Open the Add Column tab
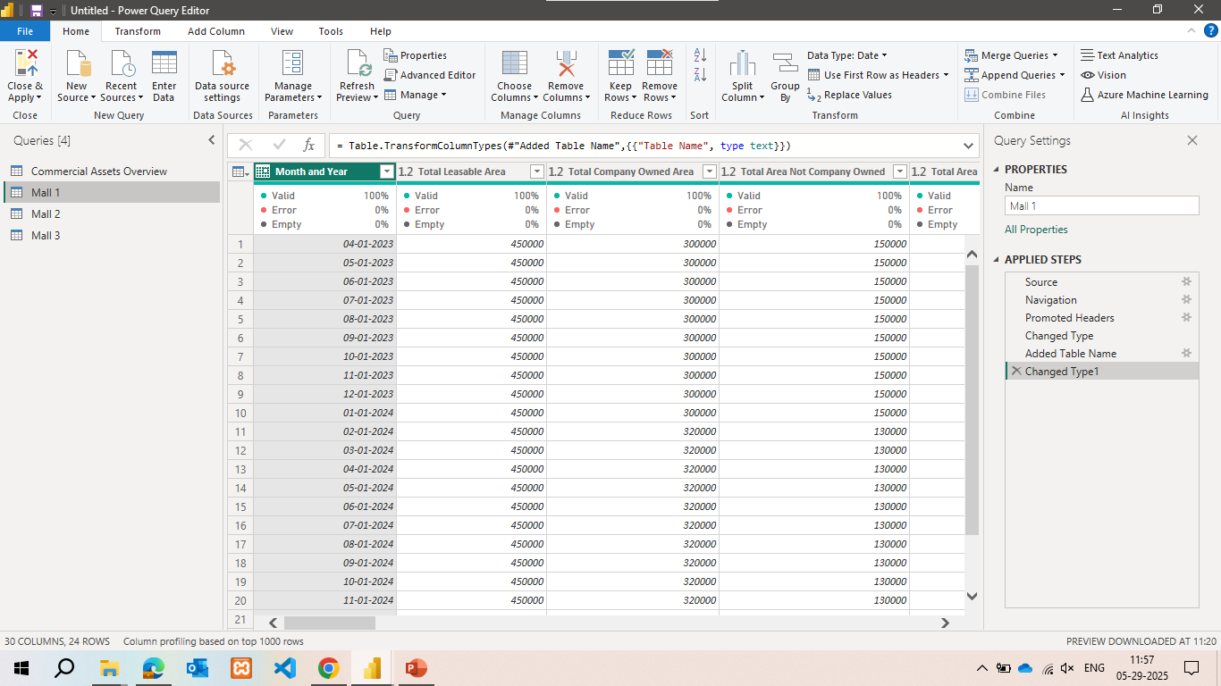 click(215, 31)
